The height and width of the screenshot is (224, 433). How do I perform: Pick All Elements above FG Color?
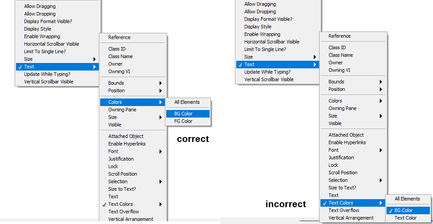[x=187, y=102]
